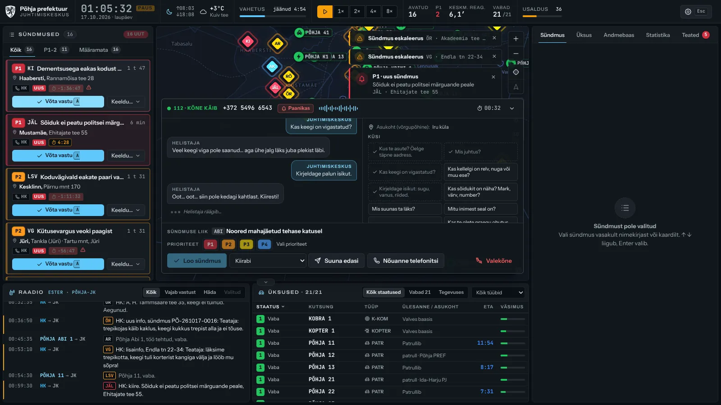721x405 pixels.
Task: Click Valekõne false call button
Action: pyautogui.click(x=494, y=261)
